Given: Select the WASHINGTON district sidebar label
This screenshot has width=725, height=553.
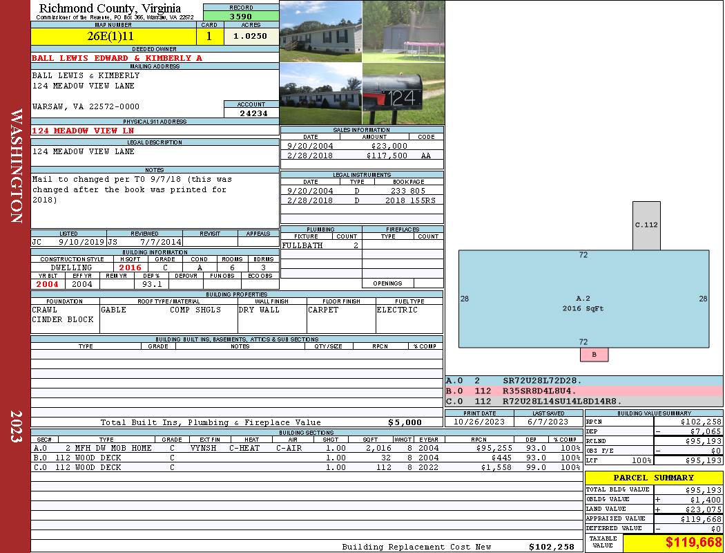Looking at the screenshot, I should coord(16,166).
